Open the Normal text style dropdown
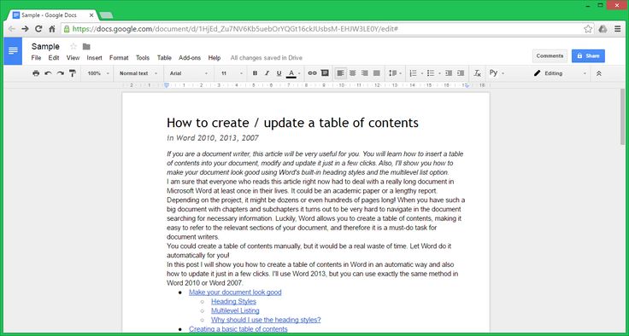 (138, 73)
